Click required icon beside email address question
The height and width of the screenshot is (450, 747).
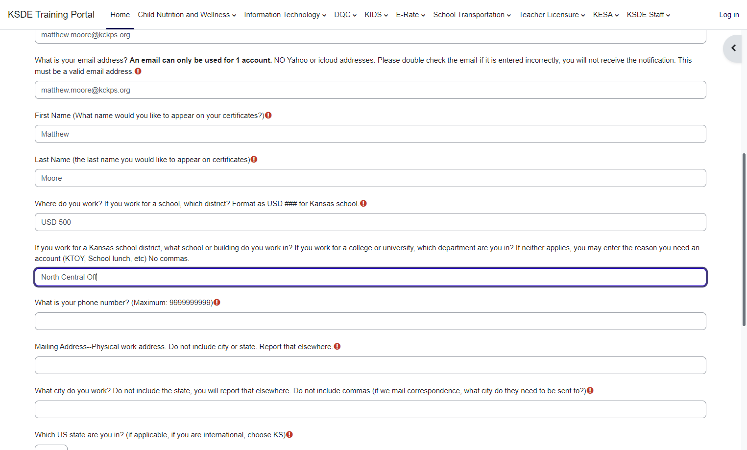coord(138,71)
